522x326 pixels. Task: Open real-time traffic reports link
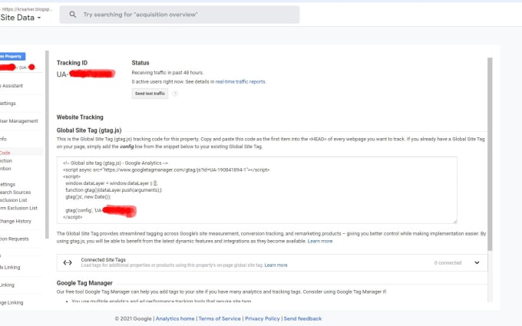[x=240, y=82]
